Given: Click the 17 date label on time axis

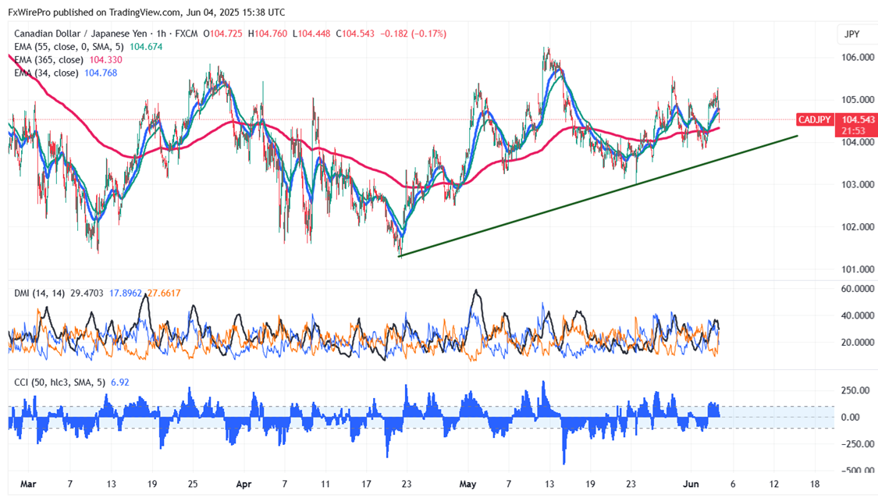Looking at the screenshot, I should click(x=366, y=484).
